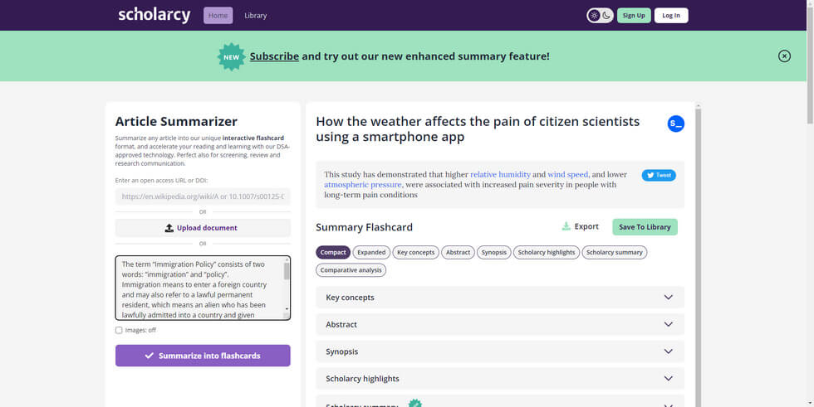This screenshot has width=814, height=407.
Task: Tweet this summary highlight
Action: [x=659, y=175]
